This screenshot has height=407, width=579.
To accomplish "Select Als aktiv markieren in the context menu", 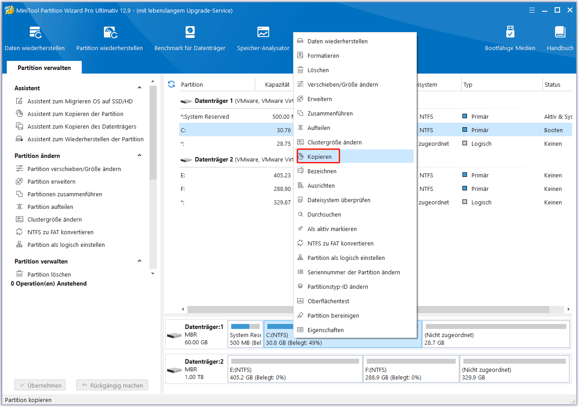I will coord(355,229).
